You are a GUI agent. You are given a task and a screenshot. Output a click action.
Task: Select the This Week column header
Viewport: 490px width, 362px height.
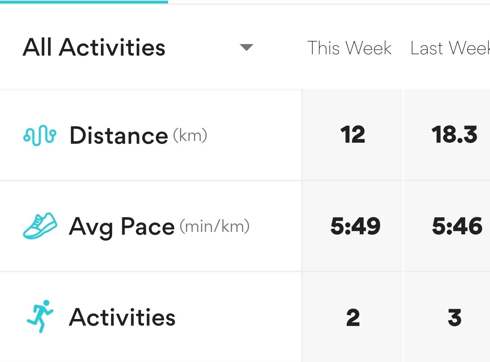point(349,48)
